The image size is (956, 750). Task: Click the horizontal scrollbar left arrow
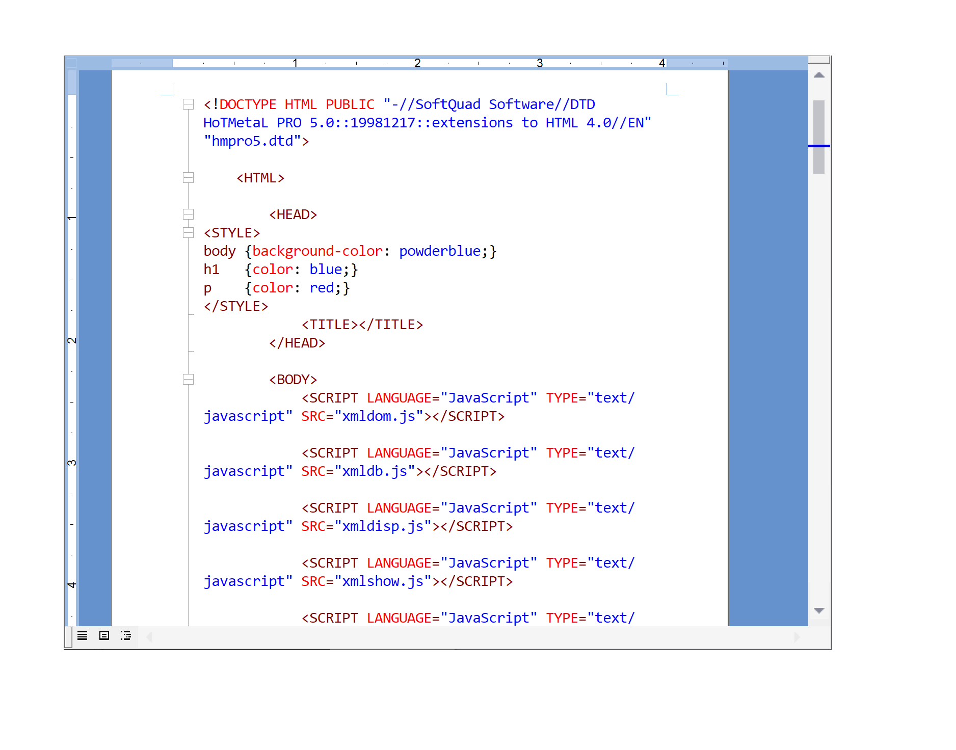[148, 636]
